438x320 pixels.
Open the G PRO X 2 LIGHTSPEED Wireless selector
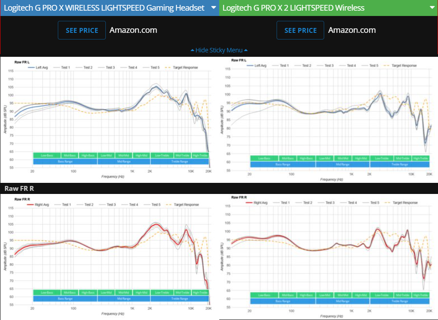(x=329, y=8)
